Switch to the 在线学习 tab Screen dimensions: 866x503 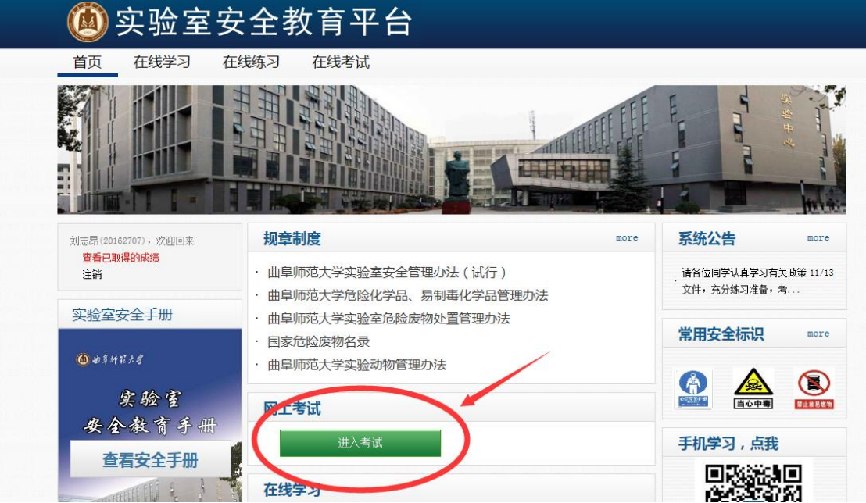(x=162, y=62)
